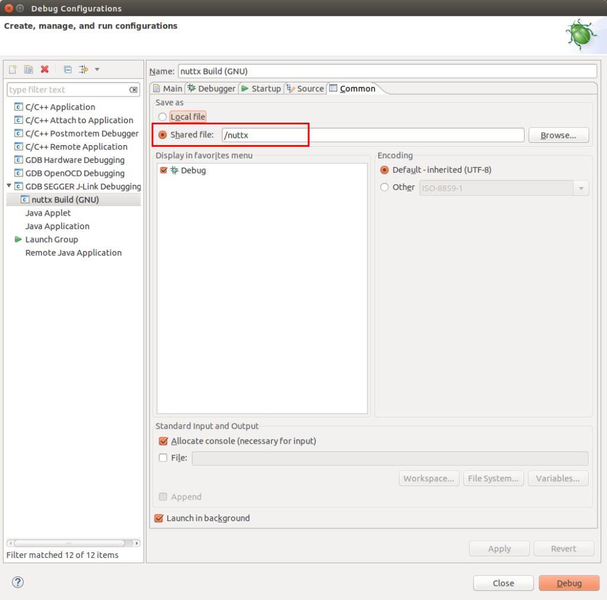Screen dimensions: 607x600
Task: Click the Workspace... button
Action: pyautogui.click(x=429, y=478)
